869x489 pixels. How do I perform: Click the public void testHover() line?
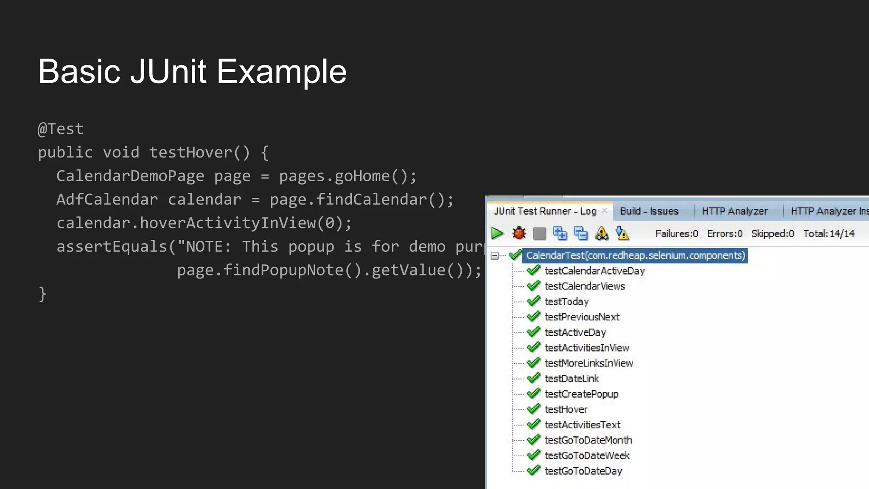153,152
